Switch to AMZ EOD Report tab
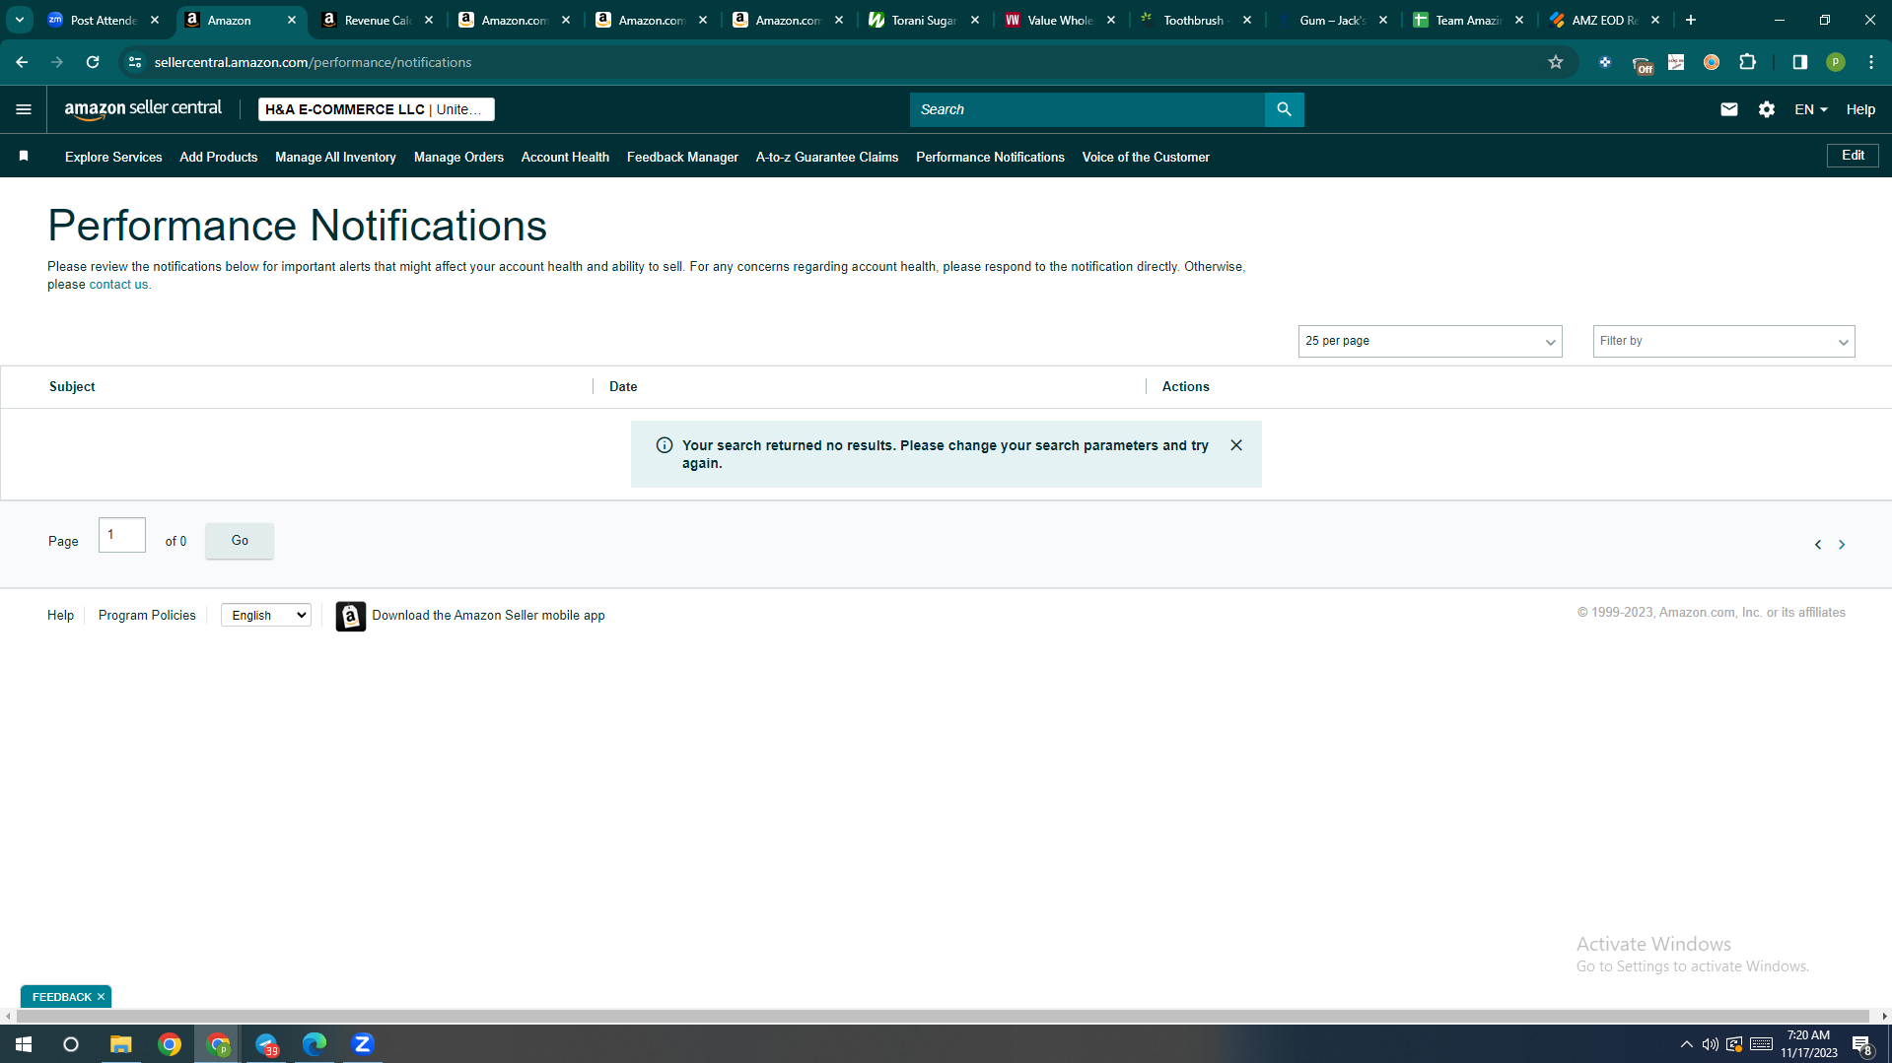Image resolution: width=1892 pixels, height=1063 pixels. (x=1604, y=20)
